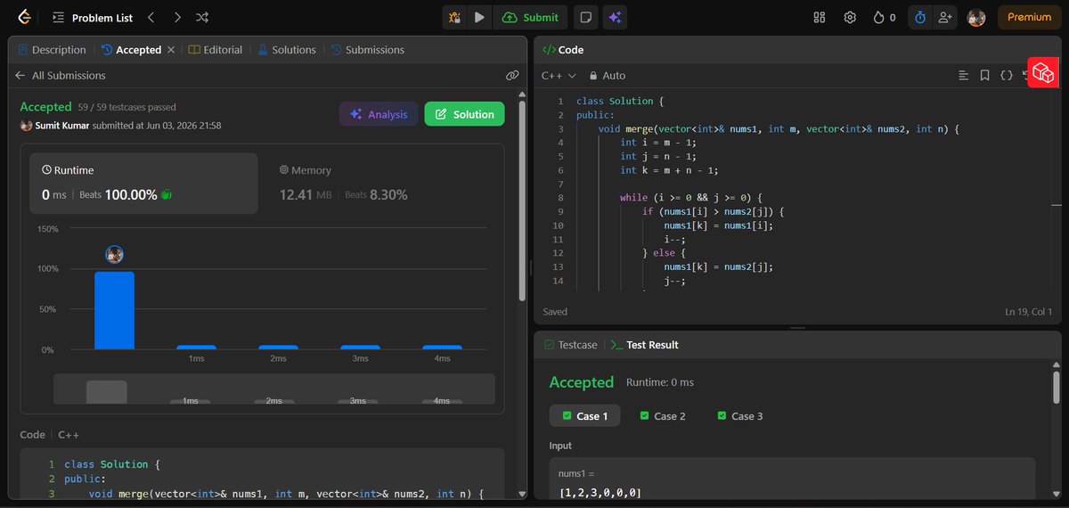1069x508 pixels.
Task: Open the profile avatar menu
Action: point(976,17)
